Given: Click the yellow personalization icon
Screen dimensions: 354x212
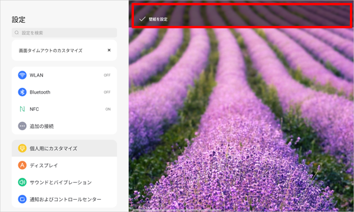Looking at the screenshot, I should [x=22, y=148].
